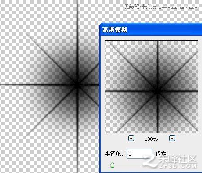The height and width of the screenshot is (173, 202).
Task: Click the Gaussian Blur preview thumbnail center
Action: pyautogui.click(x=152, y=87)
